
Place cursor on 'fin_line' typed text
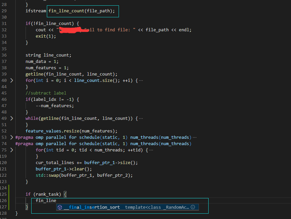click(46, 200)
